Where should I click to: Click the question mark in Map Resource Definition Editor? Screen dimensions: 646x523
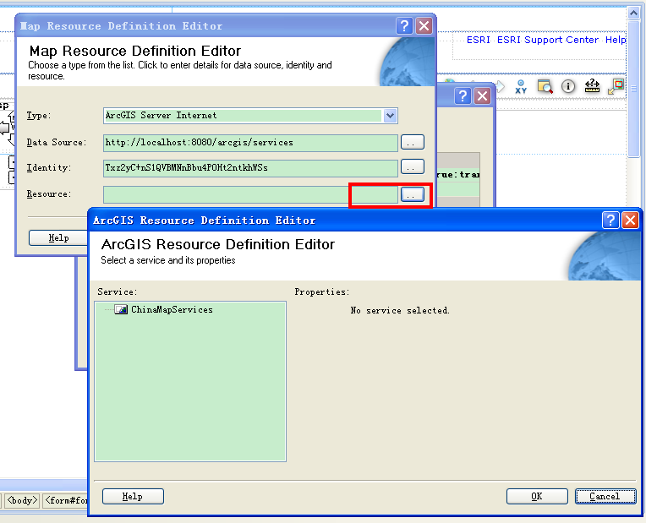click(404, 26)
